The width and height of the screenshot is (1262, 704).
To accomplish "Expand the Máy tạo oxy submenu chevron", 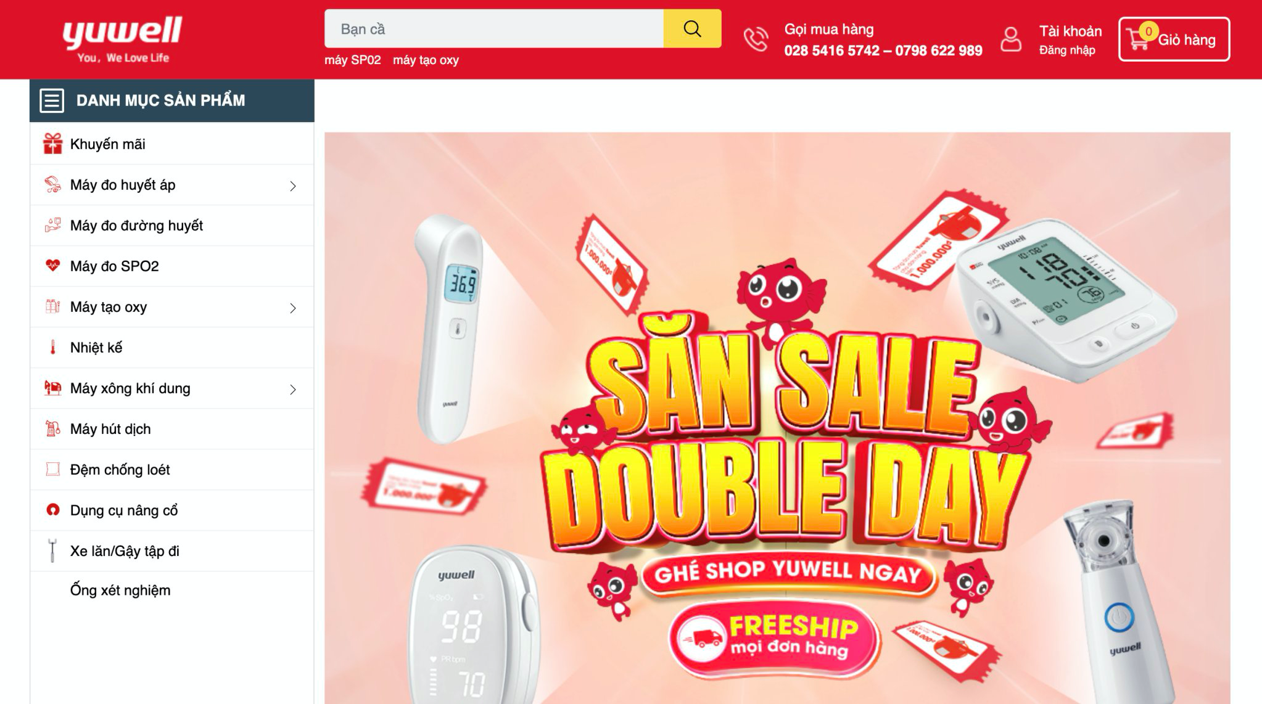I will coord(293,308).
